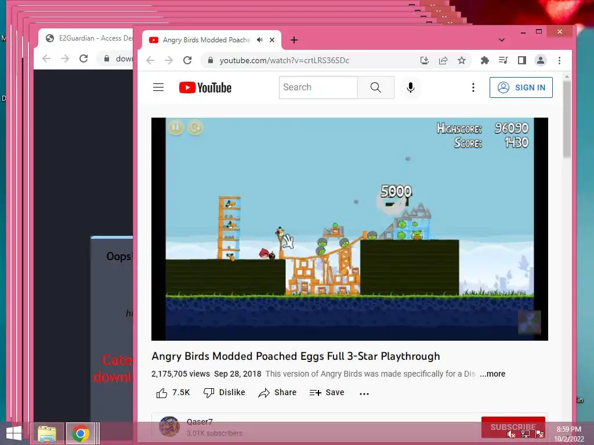Screen dimensions: 594x445
Task: Click the 2,175,705 views text
Action: (x=181, y=374)
